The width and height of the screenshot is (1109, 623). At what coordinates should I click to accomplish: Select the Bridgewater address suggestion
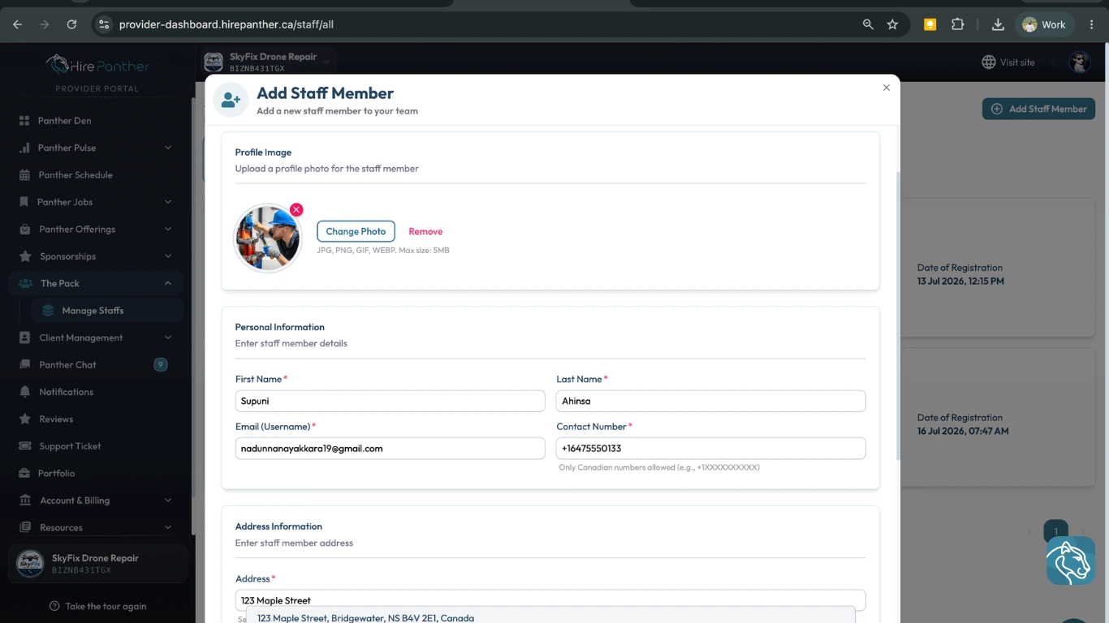pyautogui.click(x=550, y=617)
